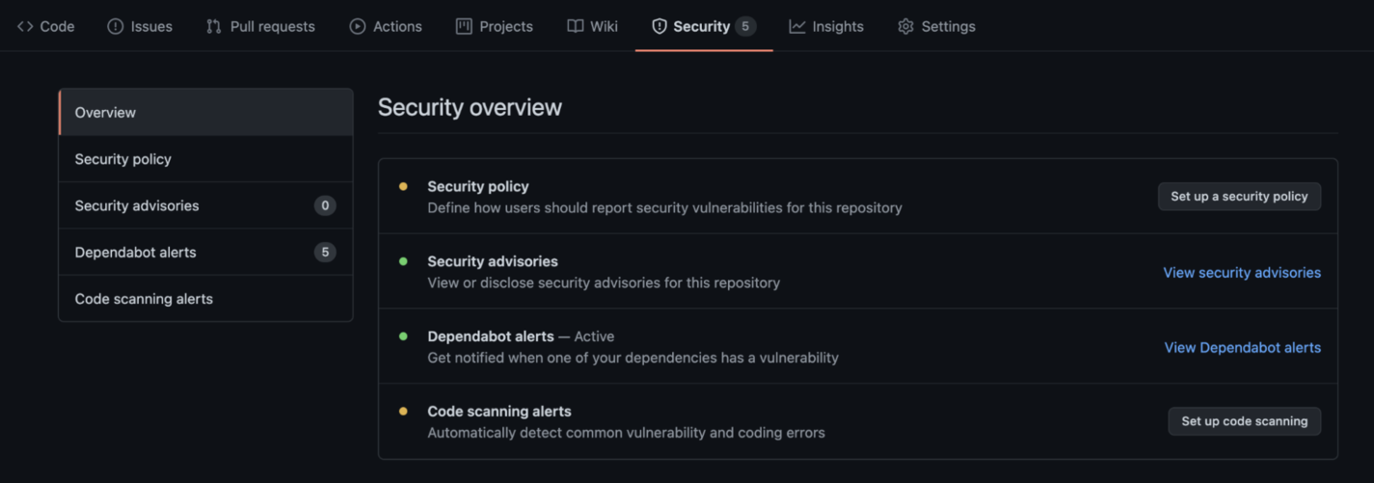Viewport: 1374px width, 483px height.
Task: Select Overview in the sidebar
Action: click(x=205, y=113)
